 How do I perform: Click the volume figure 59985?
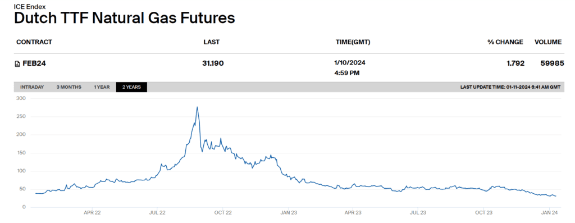[x=552, y=63]
